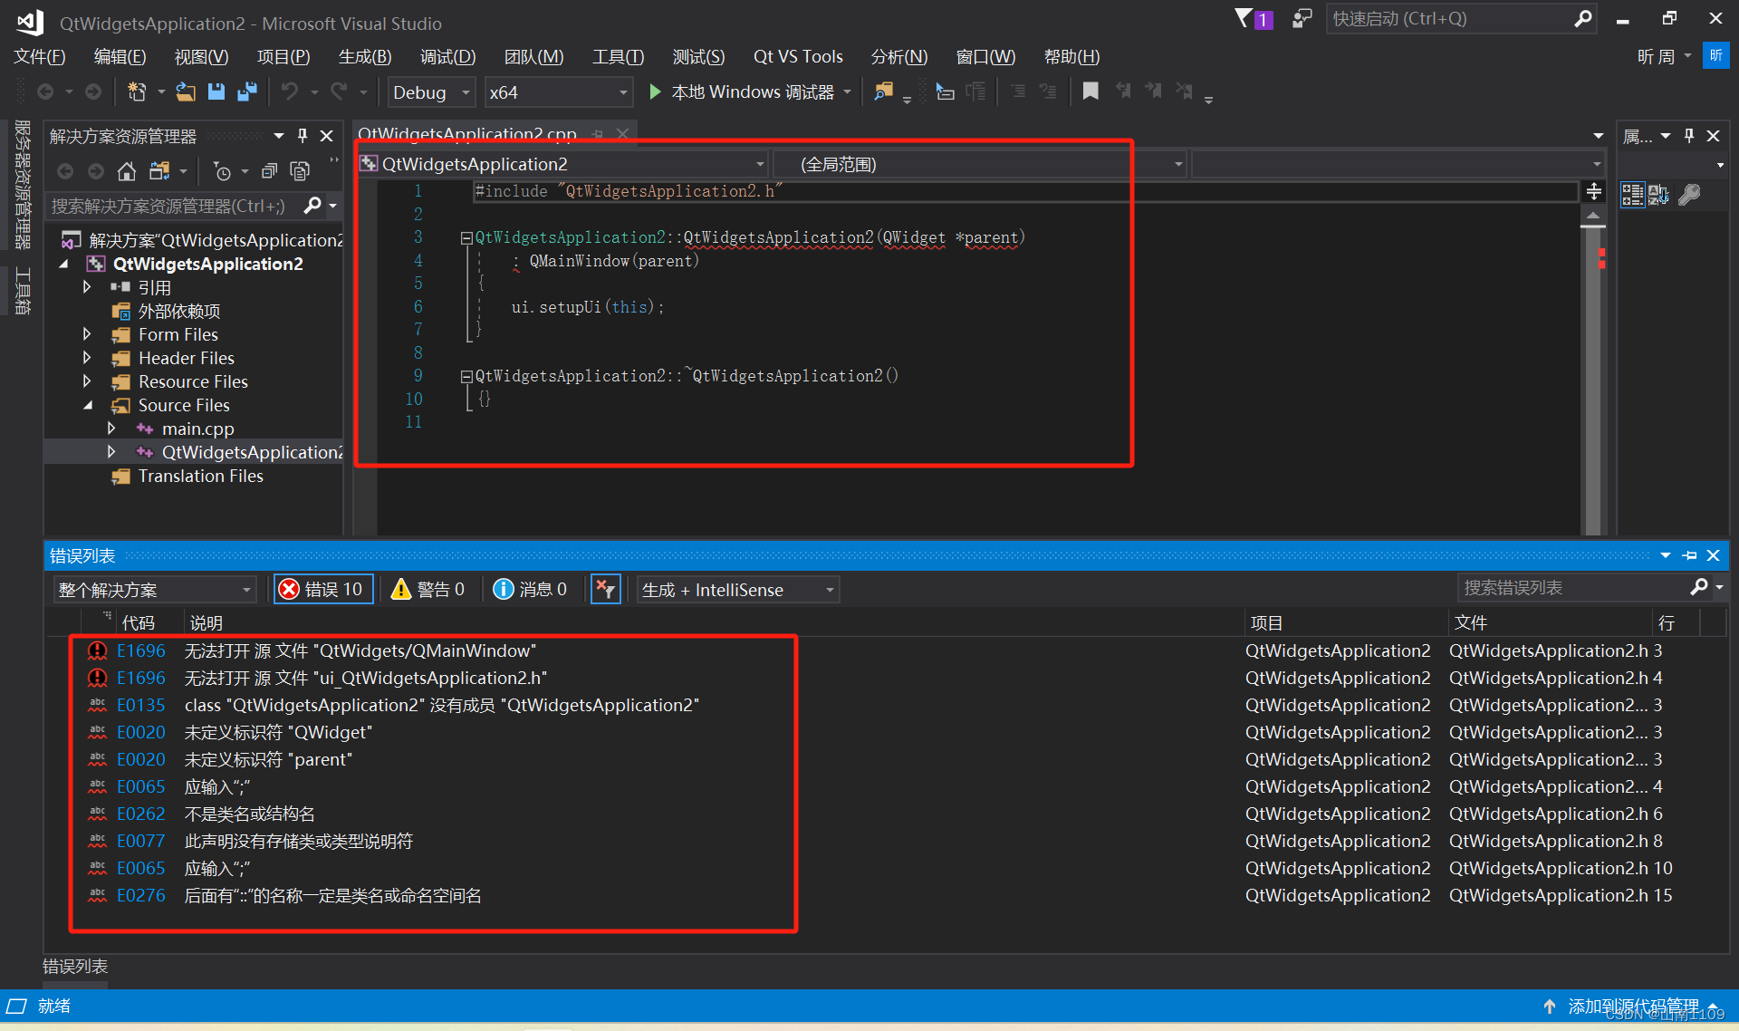The height and width of the screenshot is (1031, 1739).
Task: Click error code link E0135
Action: pyautogui.click(x=141, y=705)
